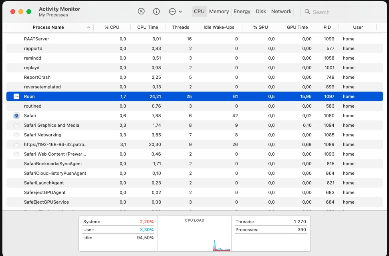The height and width of the screenshot is (256, 389).
Task: Select the SafariLaunchAgent row
Action: click(x=195, y=183)
